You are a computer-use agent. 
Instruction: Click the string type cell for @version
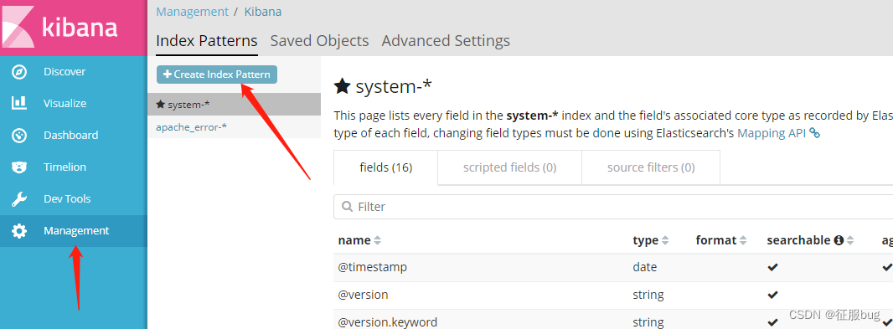pyautogui.click(x=648, y=295)
